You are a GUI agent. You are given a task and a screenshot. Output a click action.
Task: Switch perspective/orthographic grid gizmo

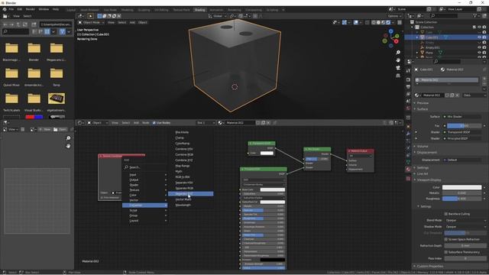398,76
